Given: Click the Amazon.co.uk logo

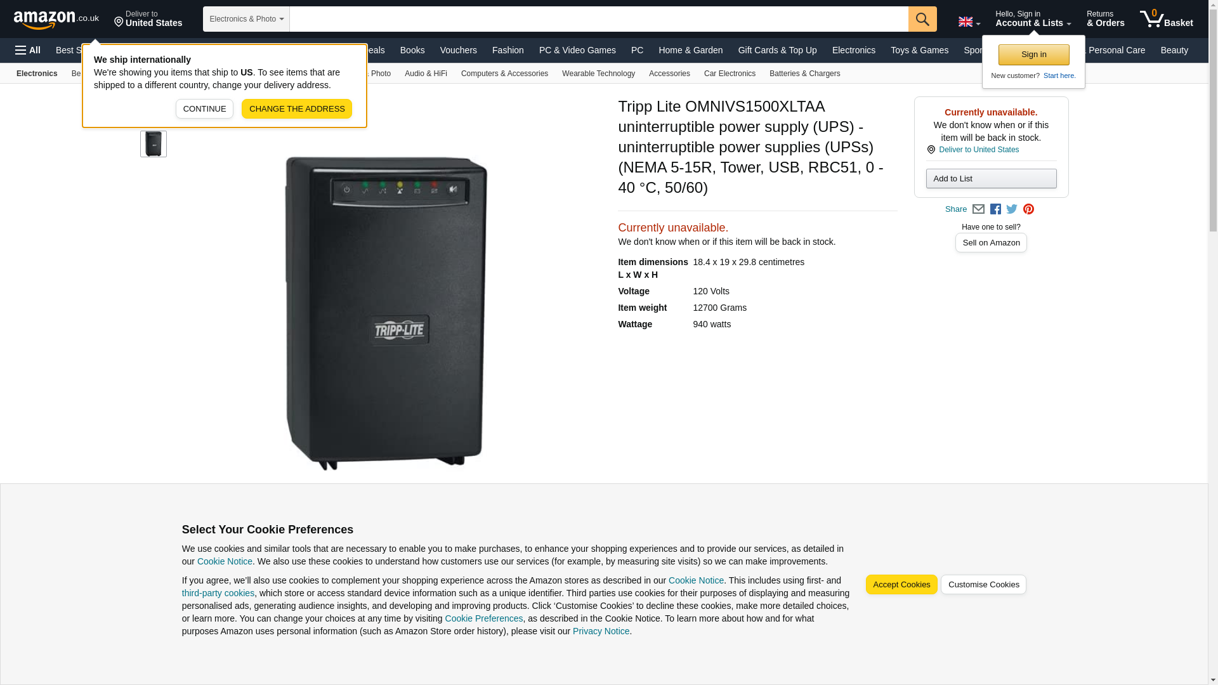Looking at the screenshot, I should tap(56, 19).
